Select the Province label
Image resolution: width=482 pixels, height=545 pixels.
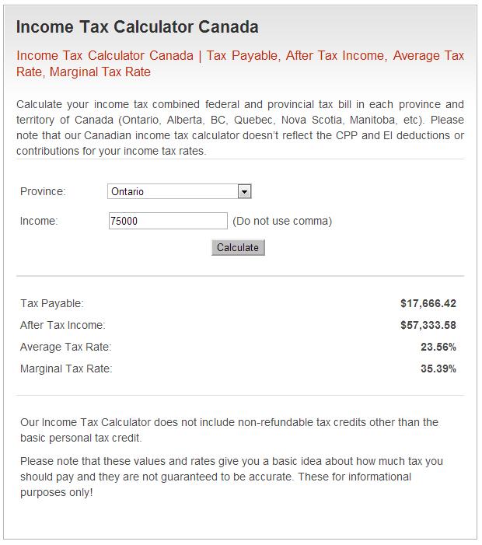tap(43, 191)
